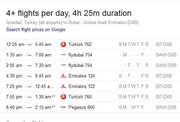Click the flydubai logo for 1:35 am flight
The image size is (180, 122).
63,55
